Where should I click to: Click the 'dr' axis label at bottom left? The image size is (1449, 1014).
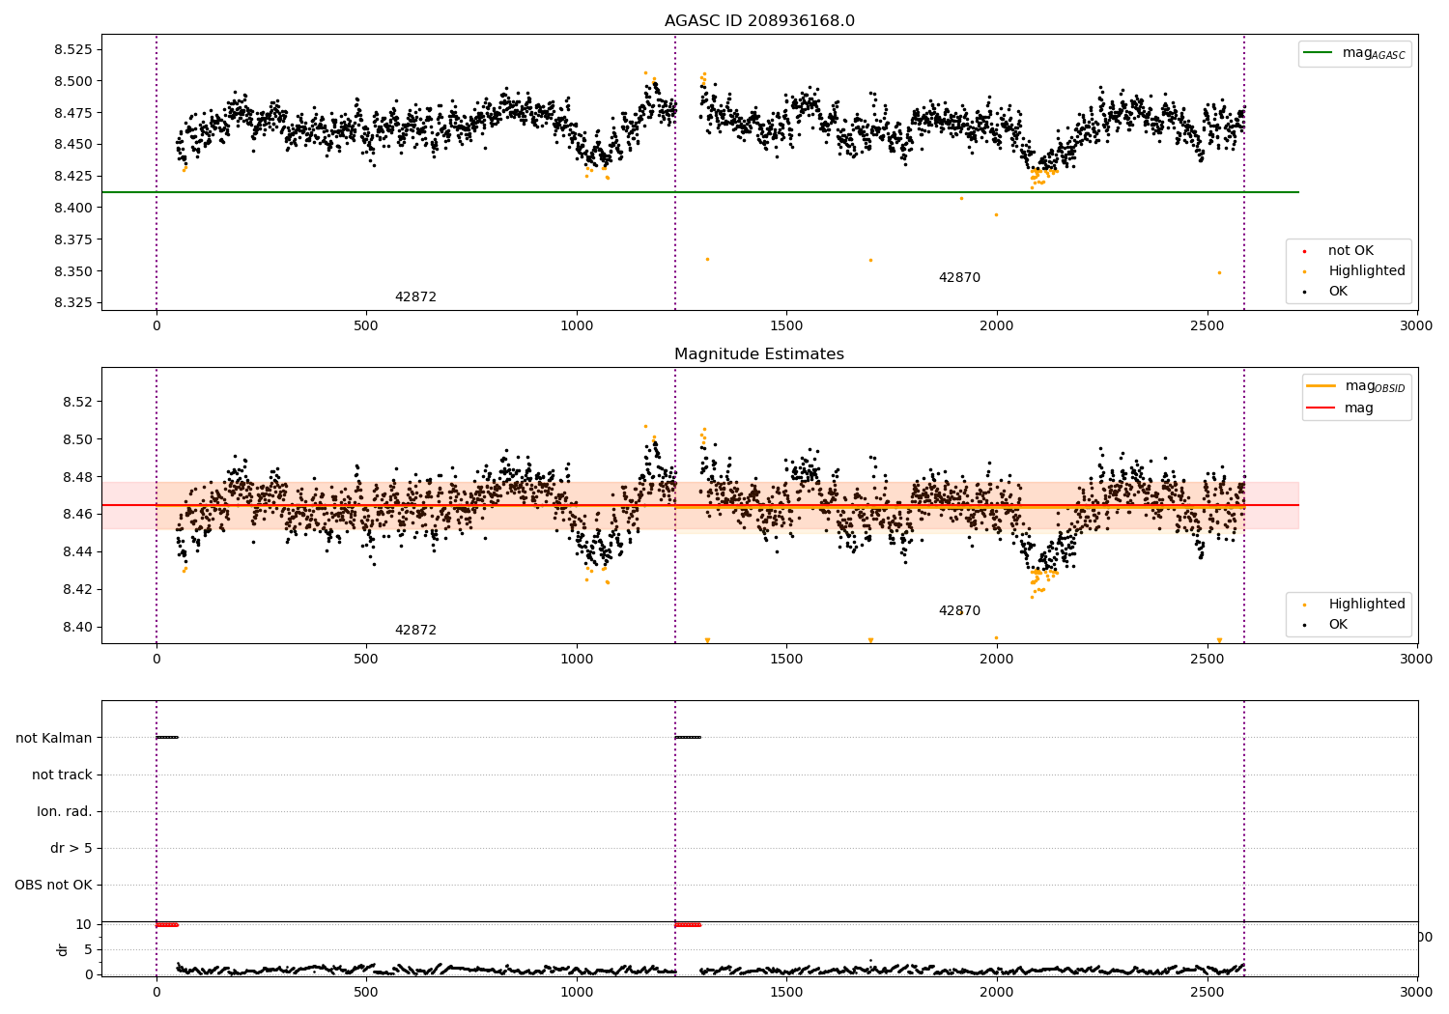[63, 949]
